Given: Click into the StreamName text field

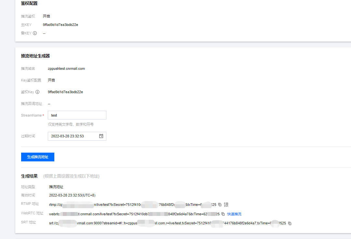Looking at the screenshot, I should pyautogui.click(x=77, y=115).
